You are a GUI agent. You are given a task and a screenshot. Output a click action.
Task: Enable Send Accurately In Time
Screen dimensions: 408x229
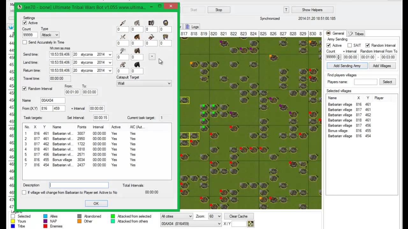pyautogui.click(x=25, y=42)
